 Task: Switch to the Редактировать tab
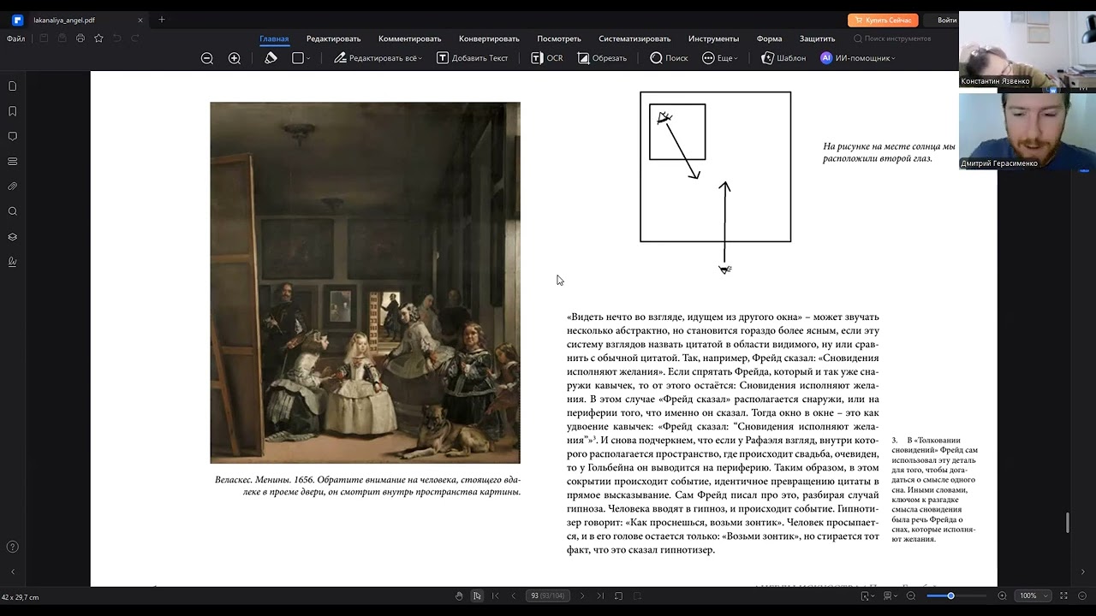334,38
